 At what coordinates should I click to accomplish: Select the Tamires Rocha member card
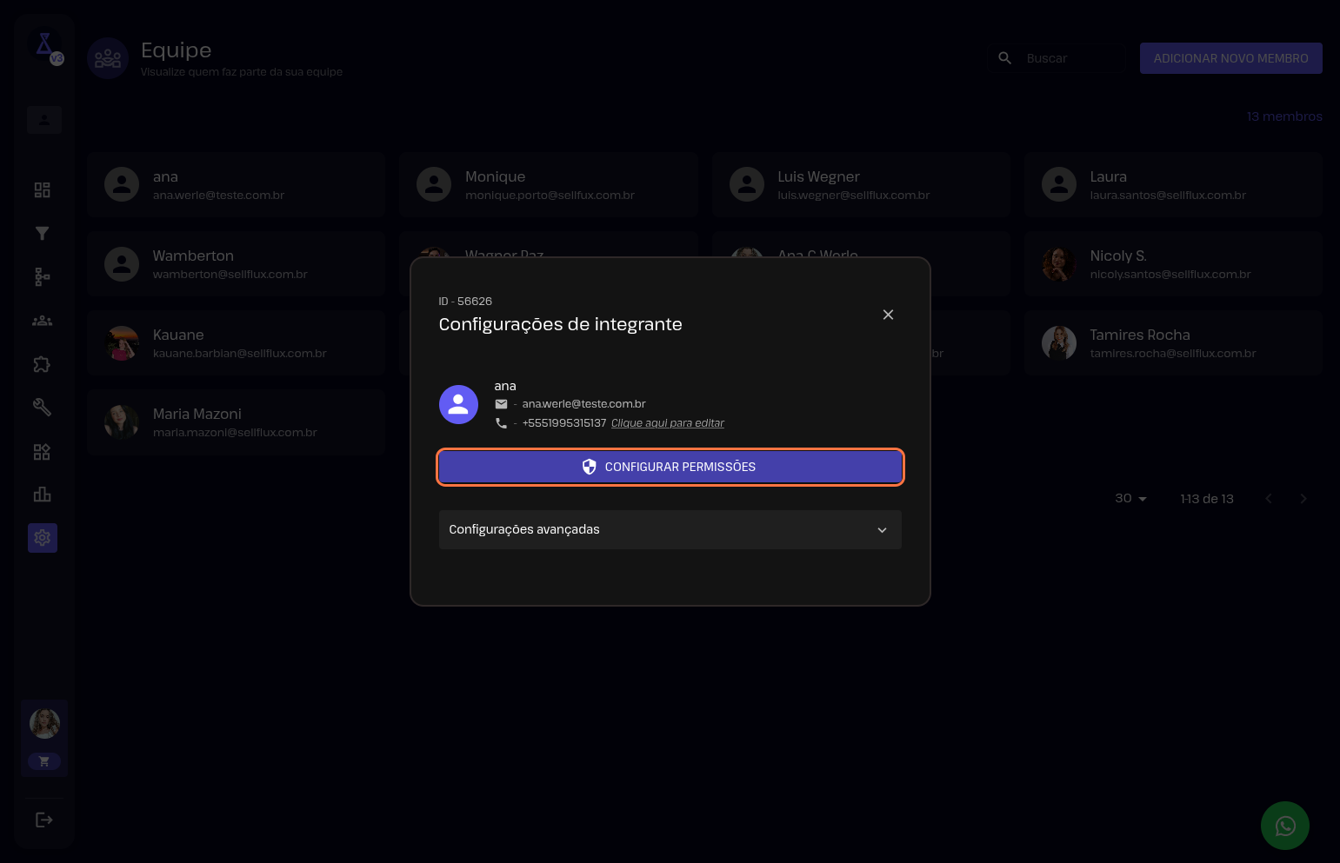tap(1172, 343)
